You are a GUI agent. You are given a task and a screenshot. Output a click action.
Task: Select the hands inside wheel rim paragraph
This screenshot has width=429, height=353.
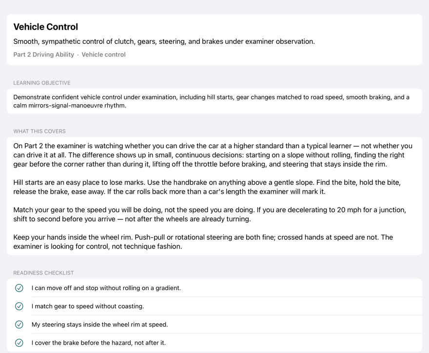[x=203, y=242]
